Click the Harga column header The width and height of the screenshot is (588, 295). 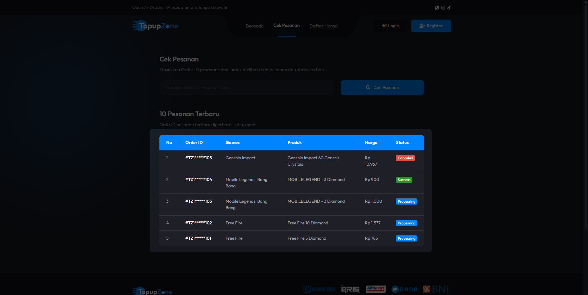tap(371, 142)
